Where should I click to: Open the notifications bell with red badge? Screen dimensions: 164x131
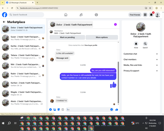[x=151, y=15]
